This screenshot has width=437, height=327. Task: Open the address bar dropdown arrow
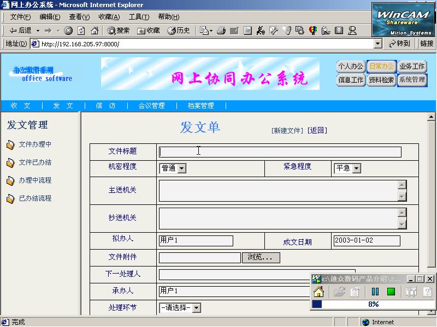377,44
